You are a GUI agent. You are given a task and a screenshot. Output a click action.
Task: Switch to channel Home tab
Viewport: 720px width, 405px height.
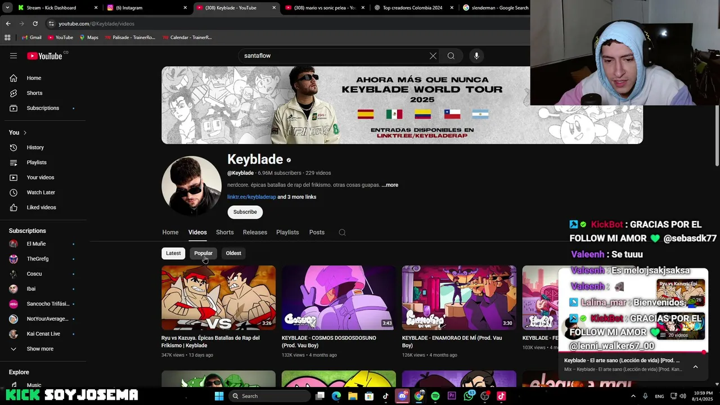pyautogui.click(x=170, y=232)
